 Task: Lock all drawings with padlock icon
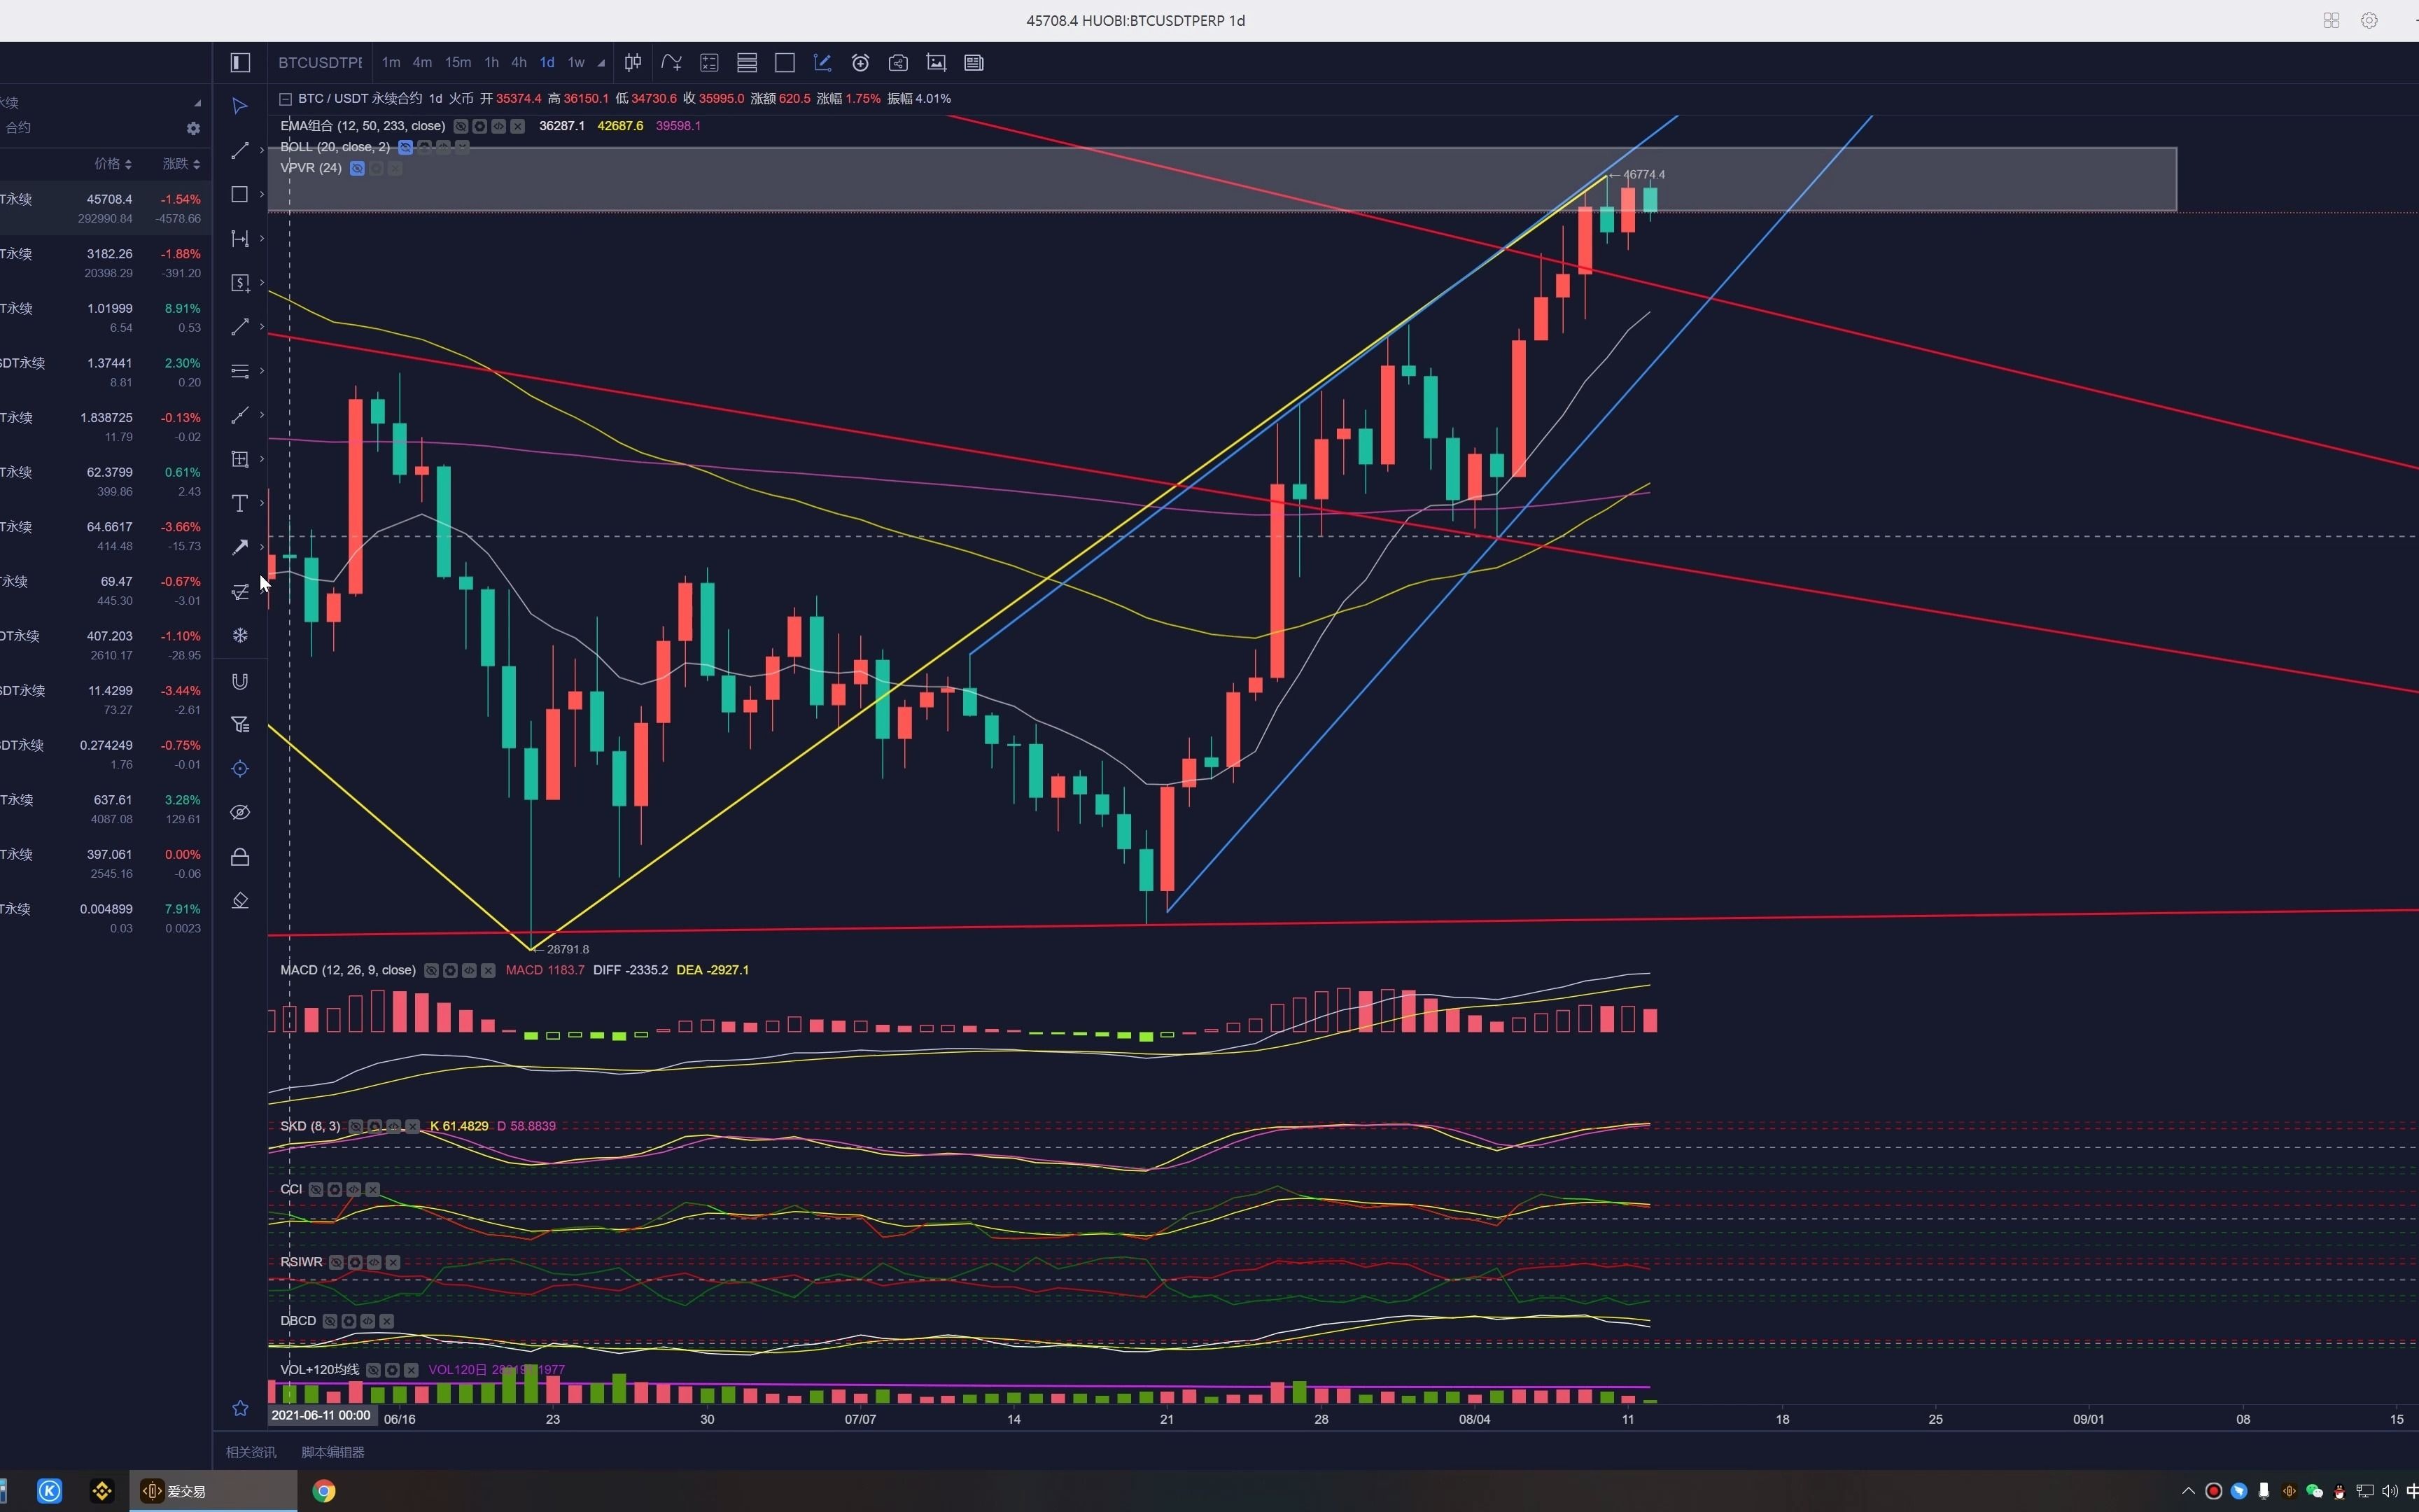pyautogui.click(x=240, y=857)
